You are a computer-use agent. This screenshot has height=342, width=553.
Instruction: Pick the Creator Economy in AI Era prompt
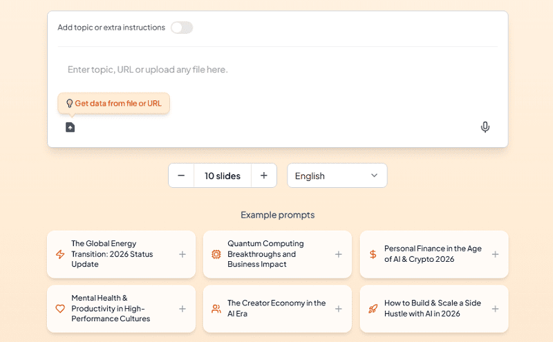(x=276, y=309)
